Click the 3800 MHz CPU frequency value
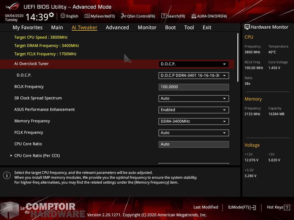This screenshot has height=220, width=294. click(252, 52)
